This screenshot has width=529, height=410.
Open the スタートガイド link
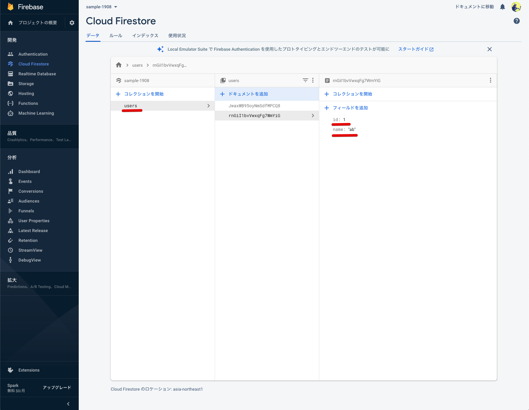pos(416,49)
